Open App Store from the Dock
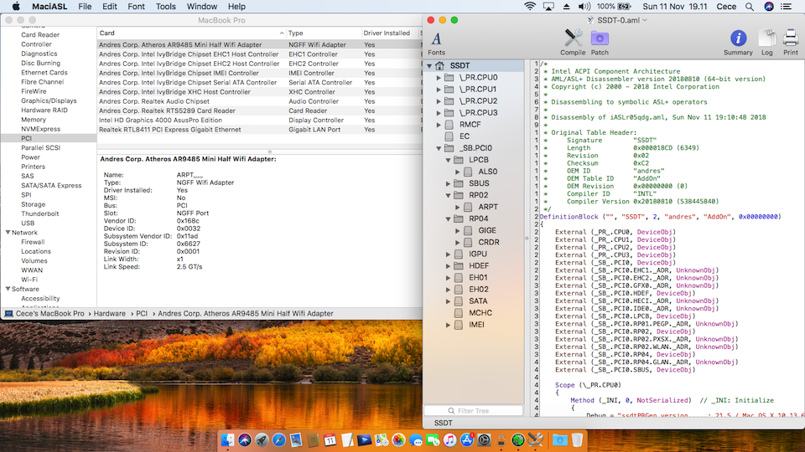 (467, 439)
